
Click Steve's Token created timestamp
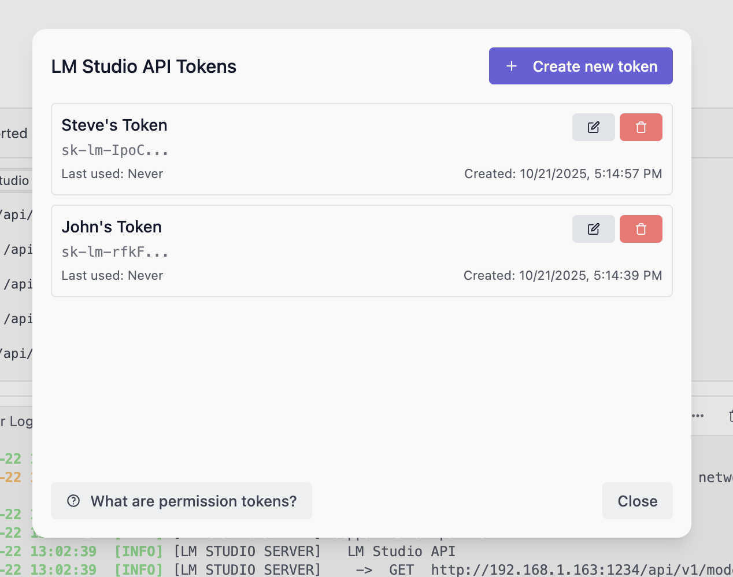[563, 174]
